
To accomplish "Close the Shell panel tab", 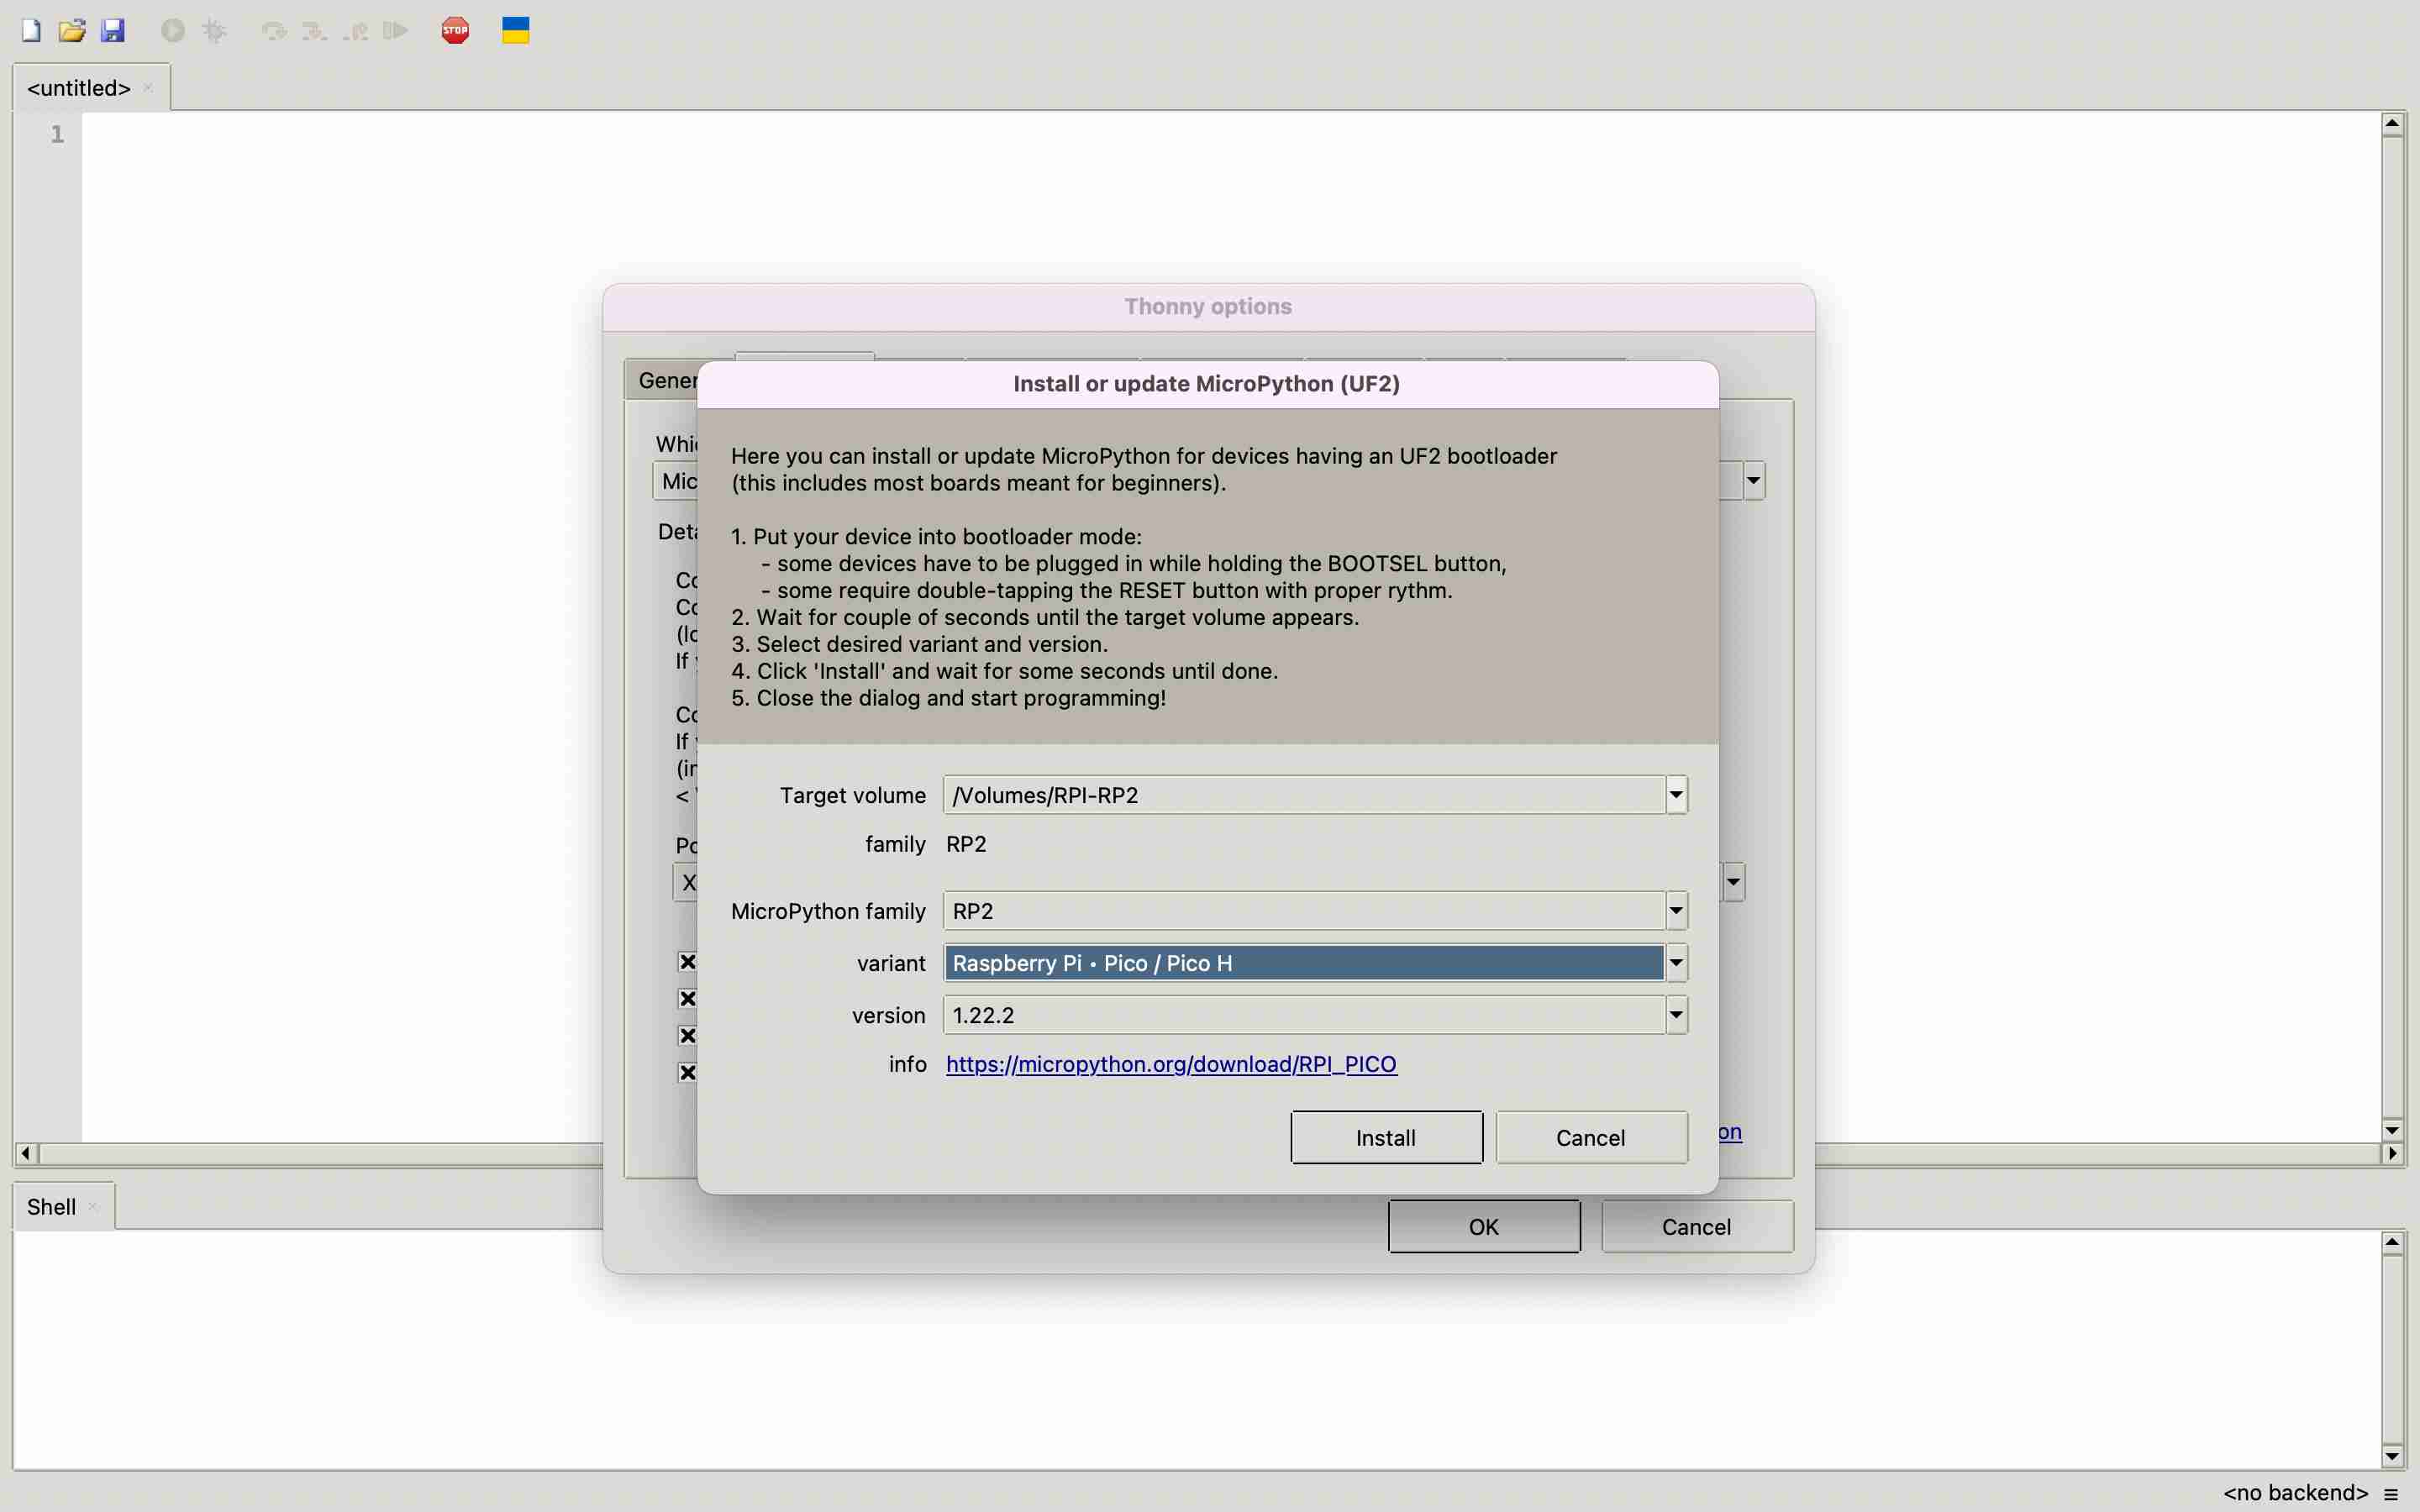I will (93, 1207).
